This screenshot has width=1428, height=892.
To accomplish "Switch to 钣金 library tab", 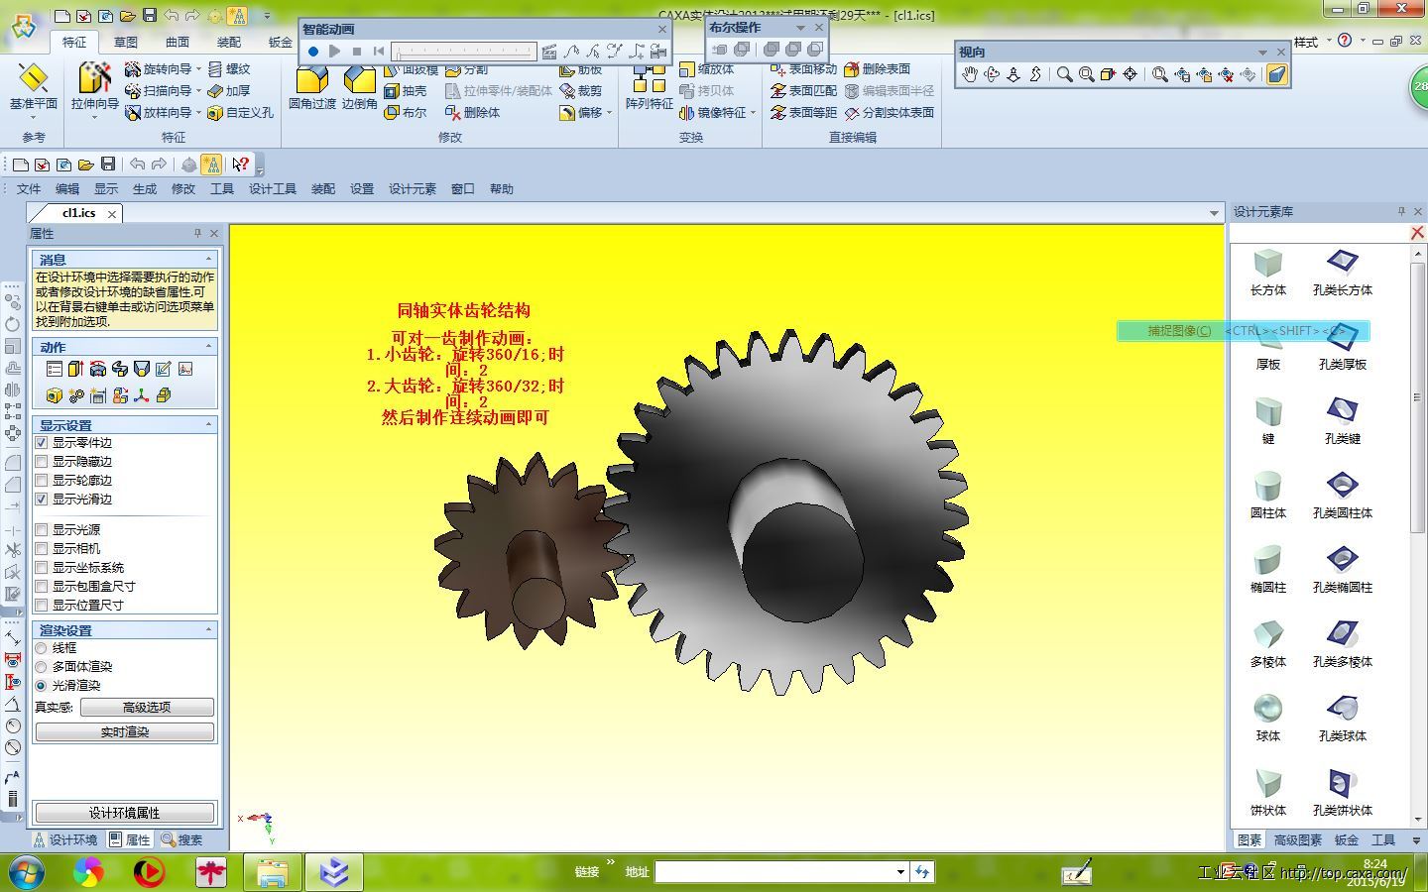I will (1347, 839).
